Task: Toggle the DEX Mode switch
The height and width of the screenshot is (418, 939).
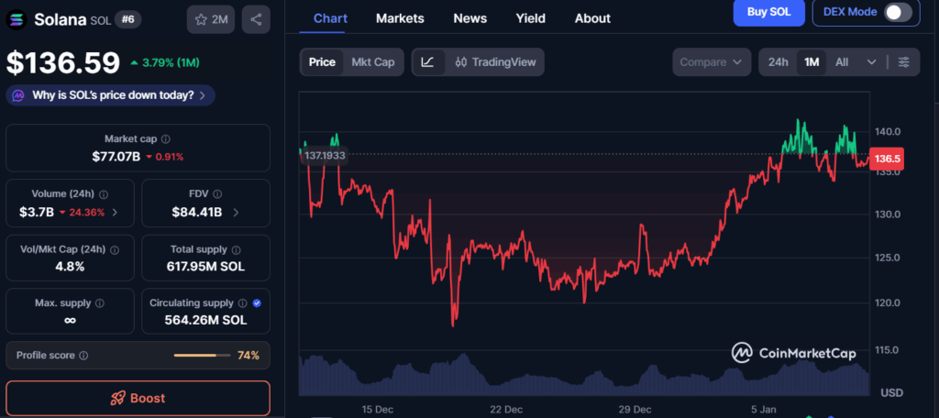Action: pos(897,13)
